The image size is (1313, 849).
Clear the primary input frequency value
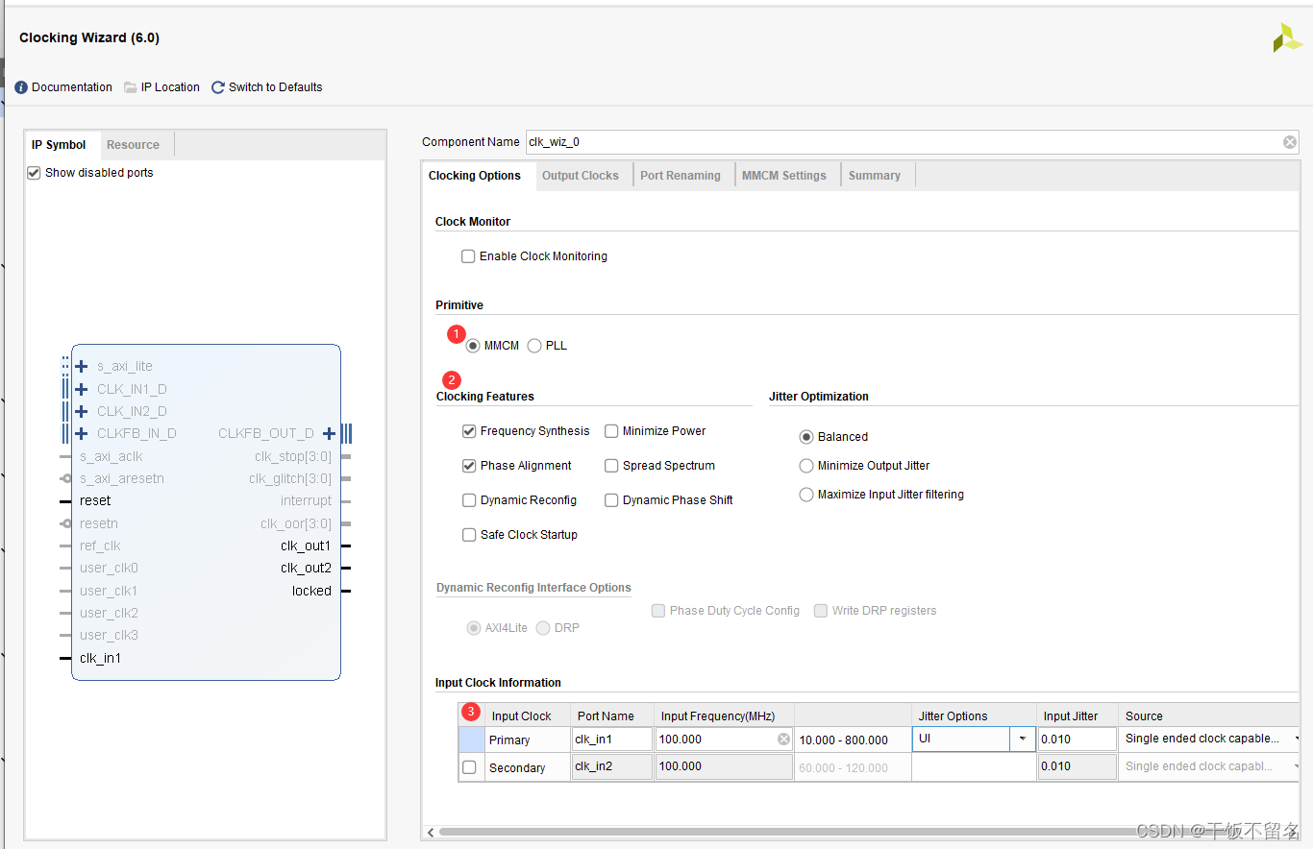point(783,740)
